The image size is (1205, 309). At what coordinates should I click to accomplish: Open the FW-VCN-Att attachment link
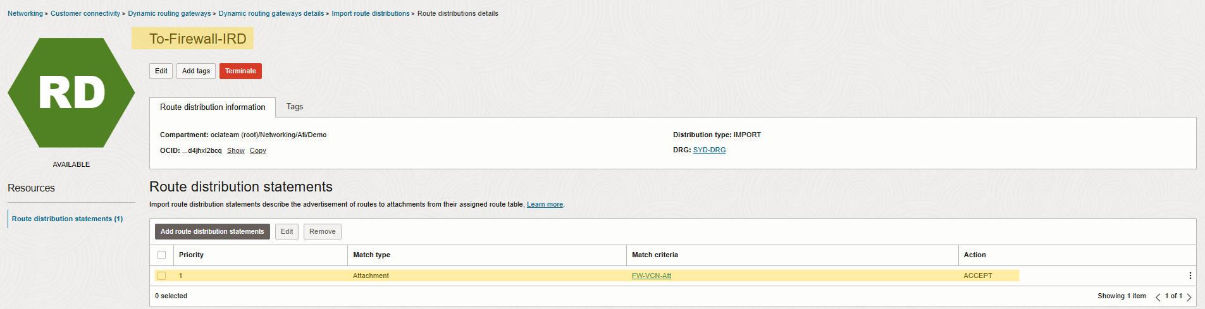[652, 276]
